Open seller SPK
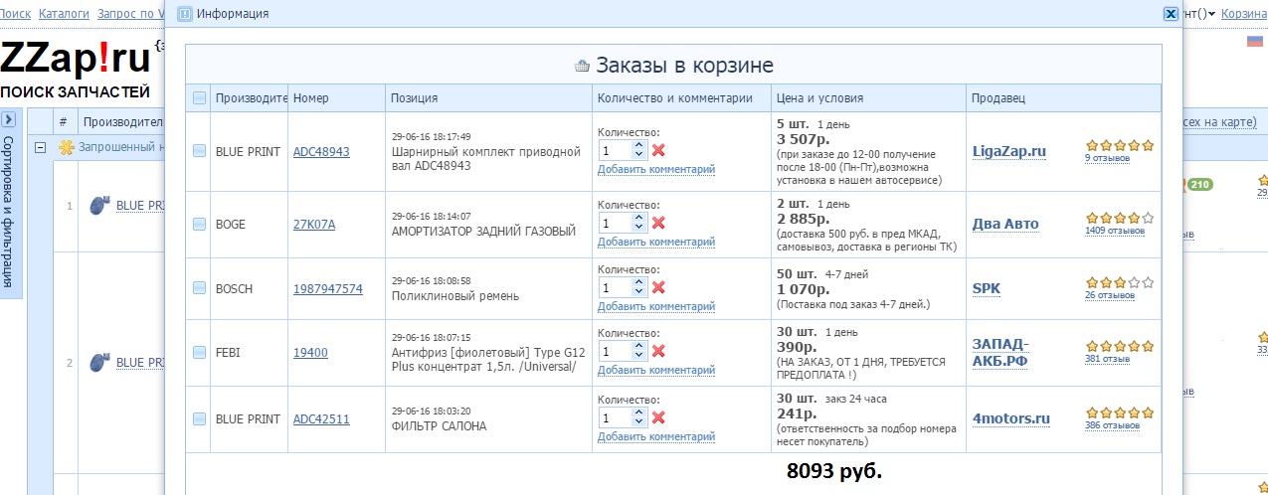This screenshot has height=495, width=1268. (x=987, y=288)
